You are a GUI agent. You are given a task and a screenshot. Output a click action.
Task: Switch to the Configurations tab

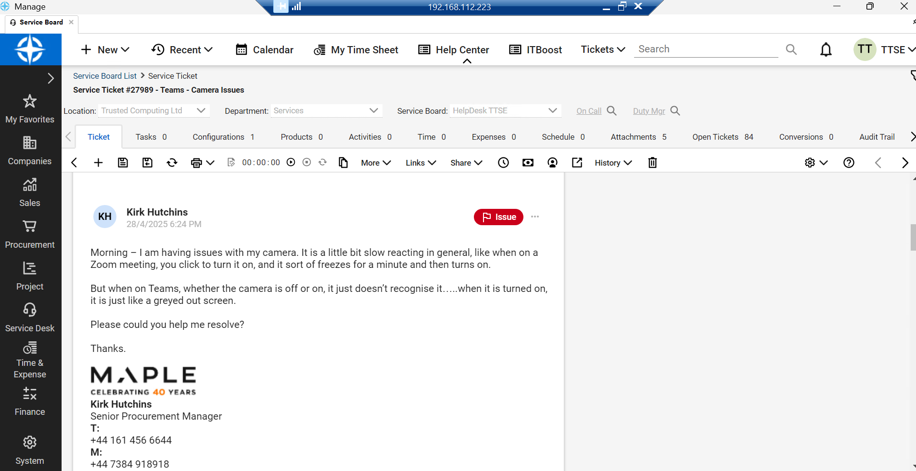[x=224, y=137]
